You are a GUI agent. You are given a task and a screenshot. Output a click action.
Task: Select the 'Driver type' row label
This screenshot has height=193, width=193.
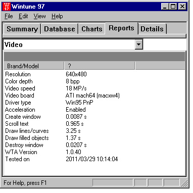(18, 103)
